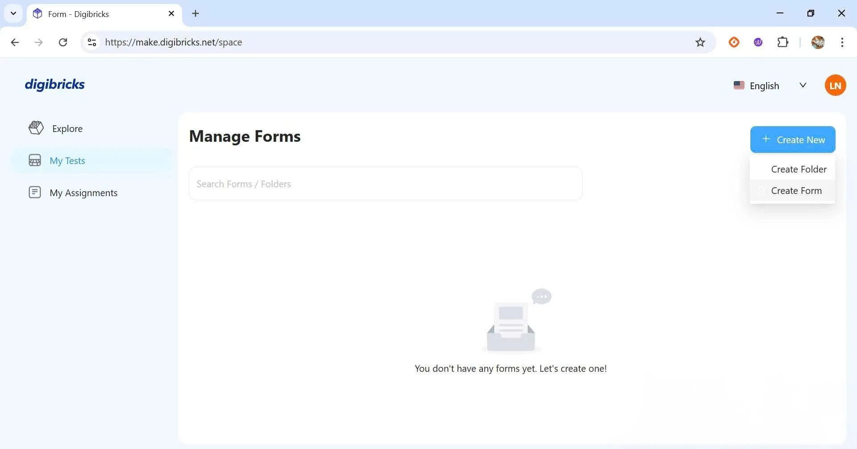Reload the page
The image size is (857, 449).
(63, 42)
